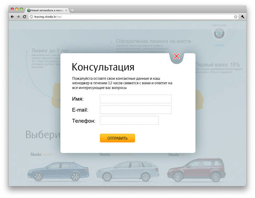The width and height of the screenshot is (255, 198).
Task: Focus the Телефон input field
Action: 129,121
